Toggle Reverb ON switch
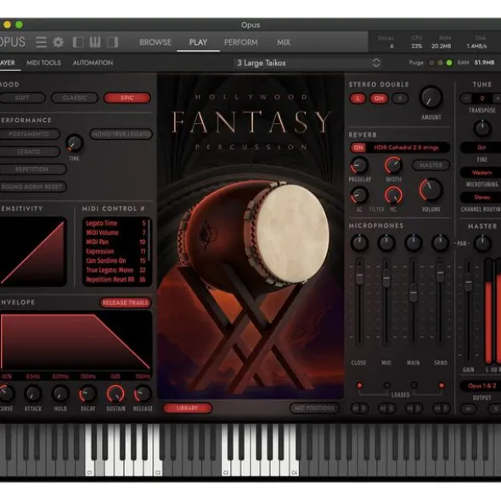 pos(358,148)
